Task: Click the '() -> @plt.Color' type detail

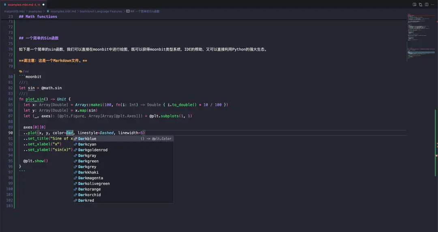Action: [x=156, y=139]
